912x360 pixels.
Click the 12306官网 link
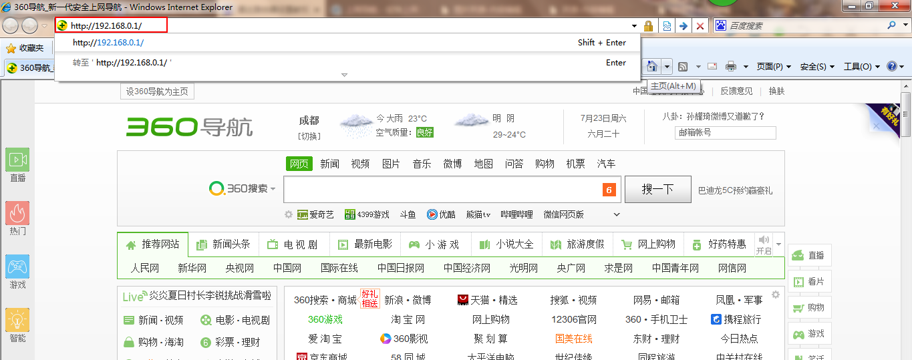pyautogui.click(x=573, y=319)
